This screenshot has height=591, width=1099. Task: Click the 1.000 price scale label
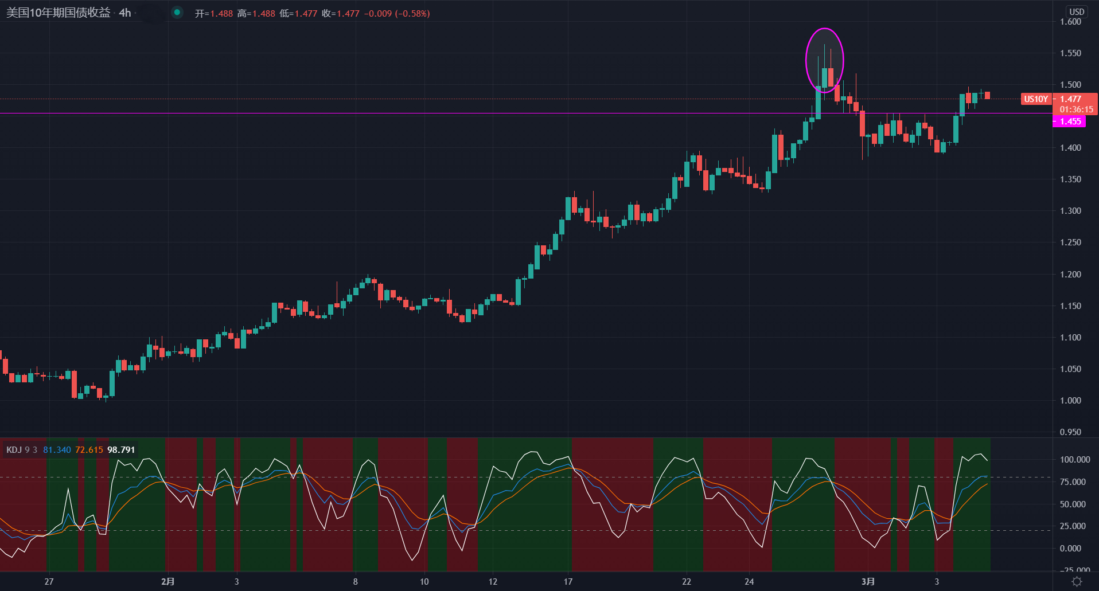(x=1070, y=401)
